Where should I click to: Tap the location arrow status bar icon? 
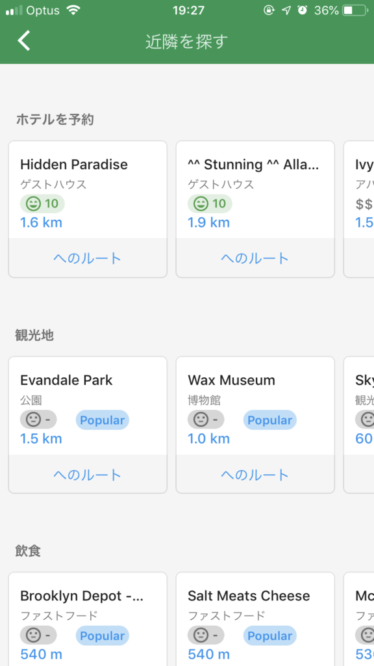pos(286,10)
